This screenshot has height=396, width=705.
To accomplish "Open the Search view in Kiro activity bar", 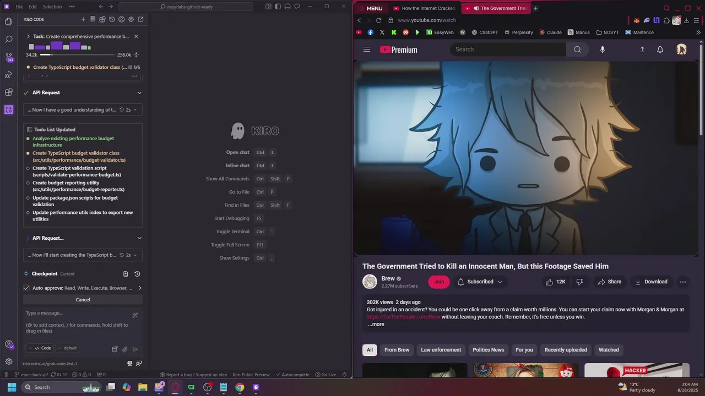I will pyautogui.click(x=8, y=40).
